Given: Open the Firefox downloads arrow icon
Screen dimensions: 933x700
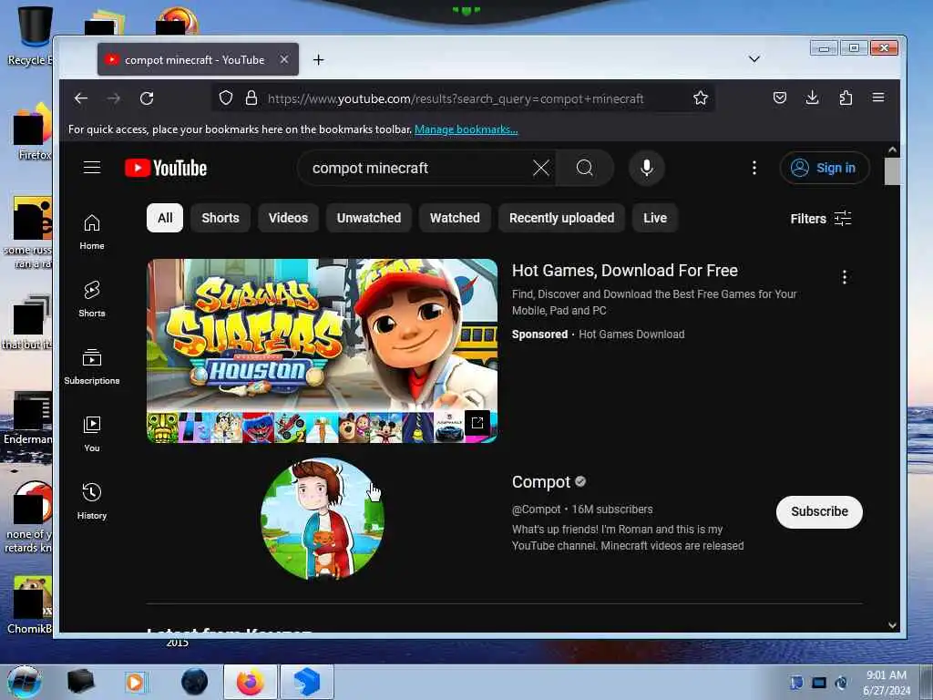Looking at the screenshot, I should [x=812, y=98].
